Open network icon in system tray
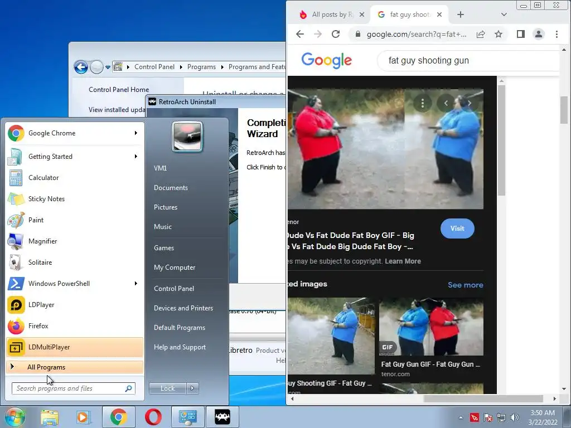 (501, 417)
